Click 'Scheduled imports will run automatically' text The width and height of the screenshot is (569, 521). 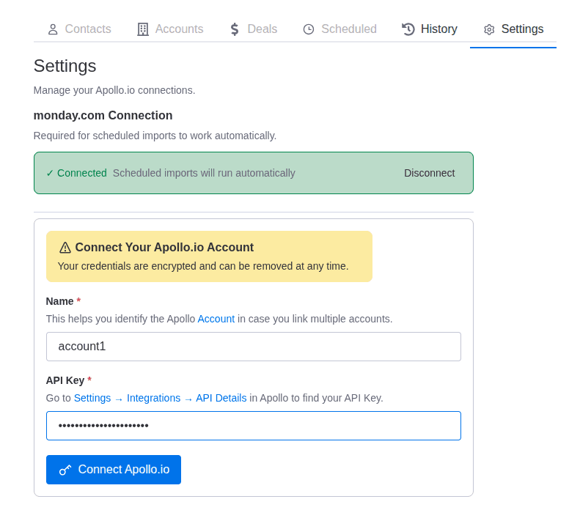click(x=204, y=173)
